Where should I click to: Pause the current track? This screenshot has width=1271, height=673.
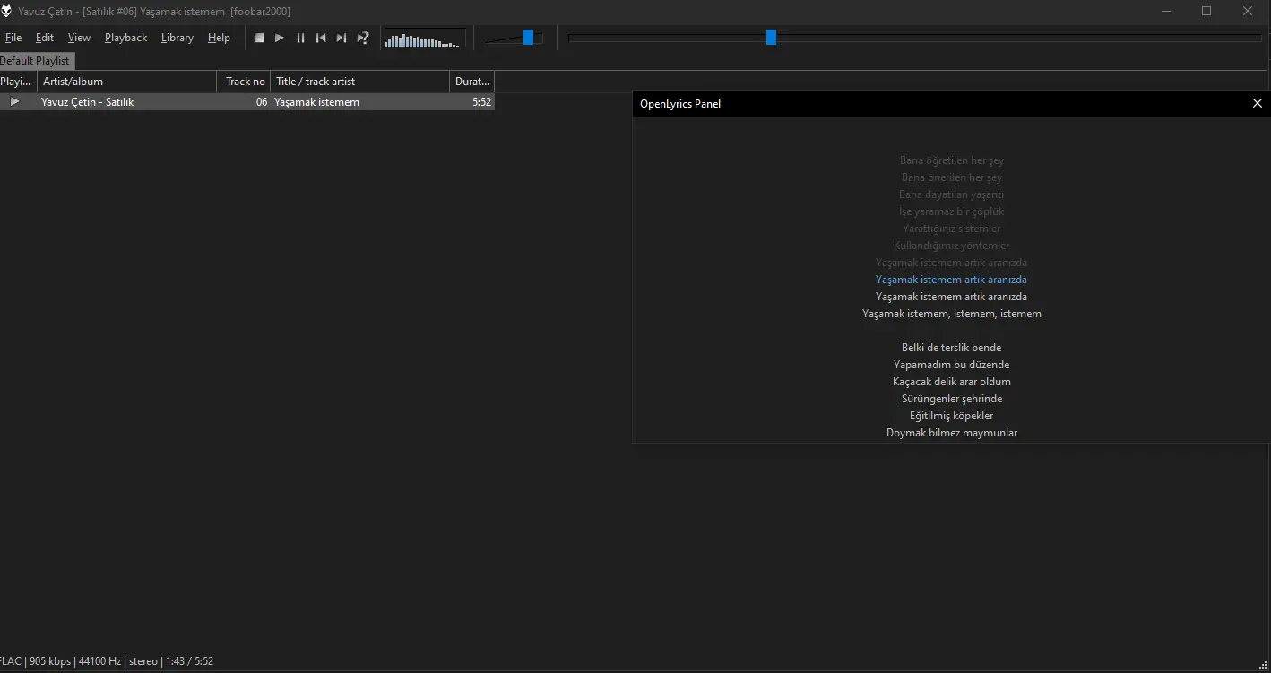[x=300, y=38]
